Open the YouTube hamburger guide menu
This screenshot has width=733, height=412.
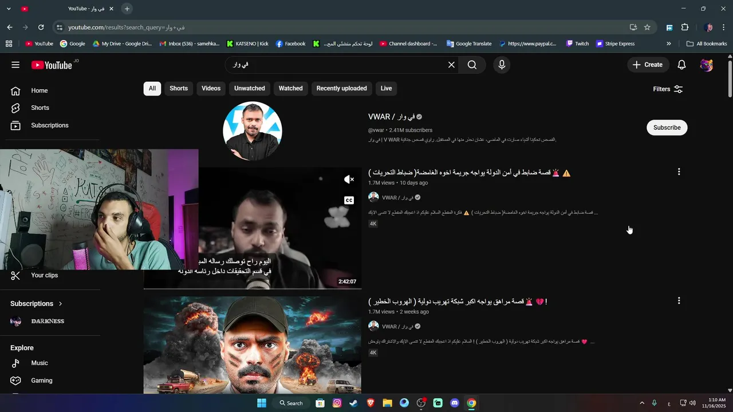15,65
